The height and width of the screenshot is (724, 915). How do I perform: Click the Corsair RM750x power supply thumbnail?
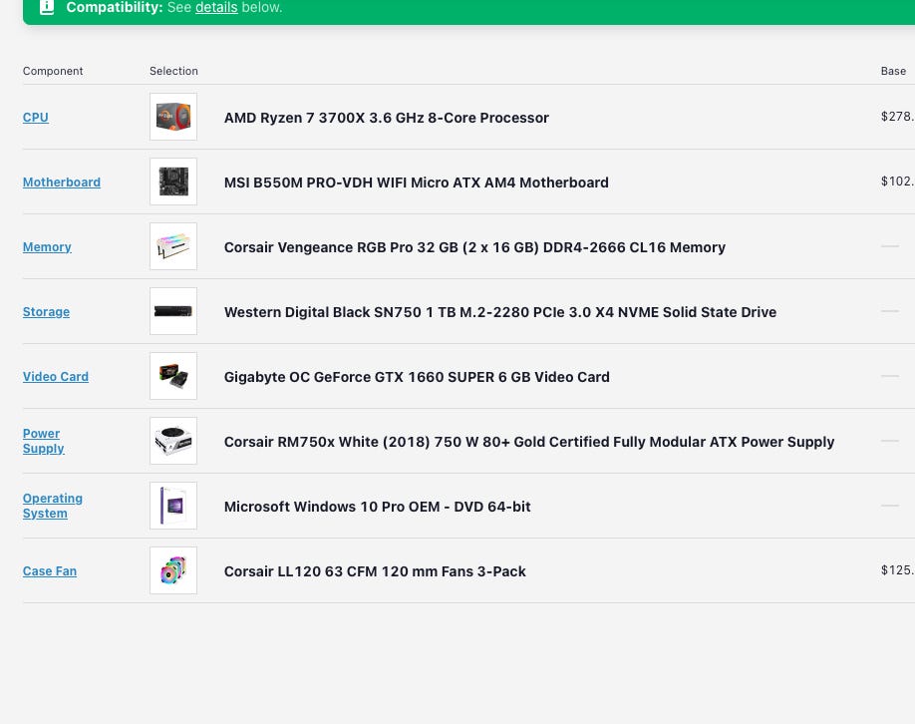173,441
